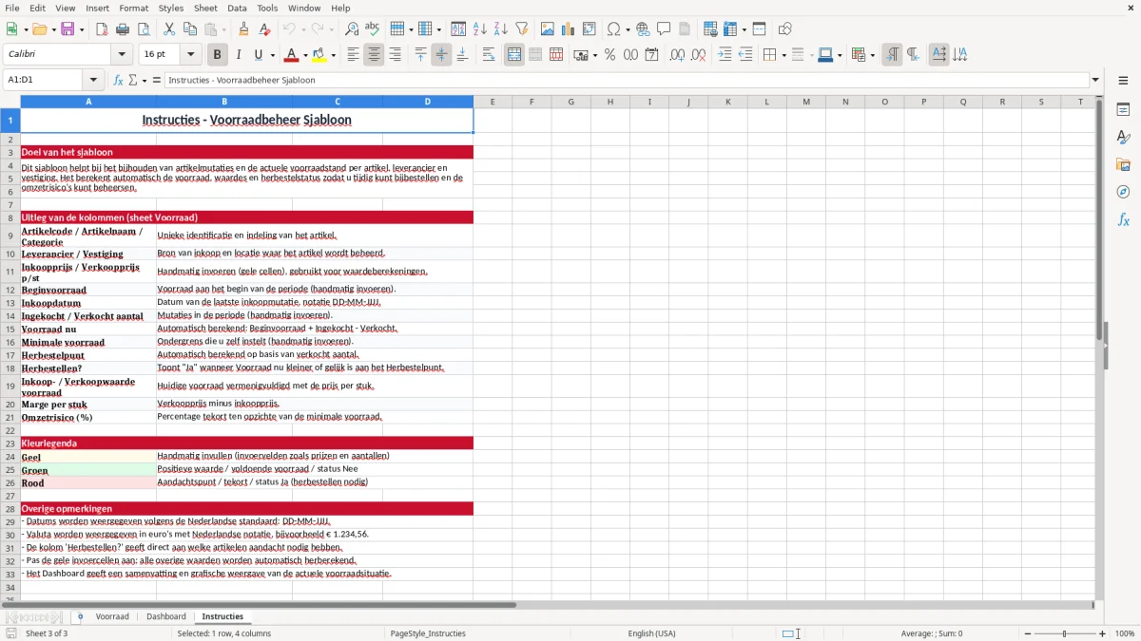Insert special character omega

pos(613,29)
